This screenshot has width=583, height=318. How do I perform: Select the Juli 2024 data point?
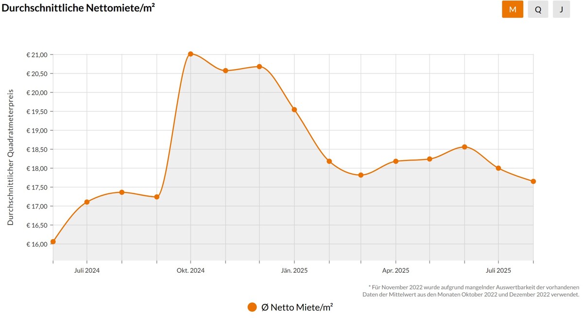click(x=87, y=202)
